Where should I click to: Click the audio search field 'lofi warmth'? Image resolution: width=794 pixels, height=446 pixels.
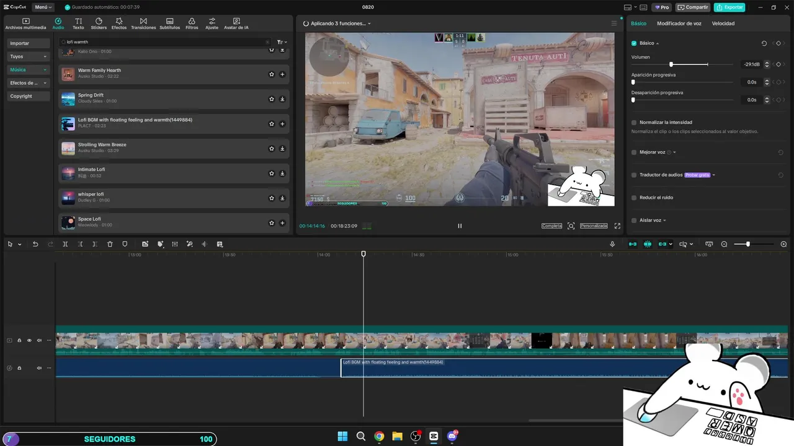[x=164, y=42]
